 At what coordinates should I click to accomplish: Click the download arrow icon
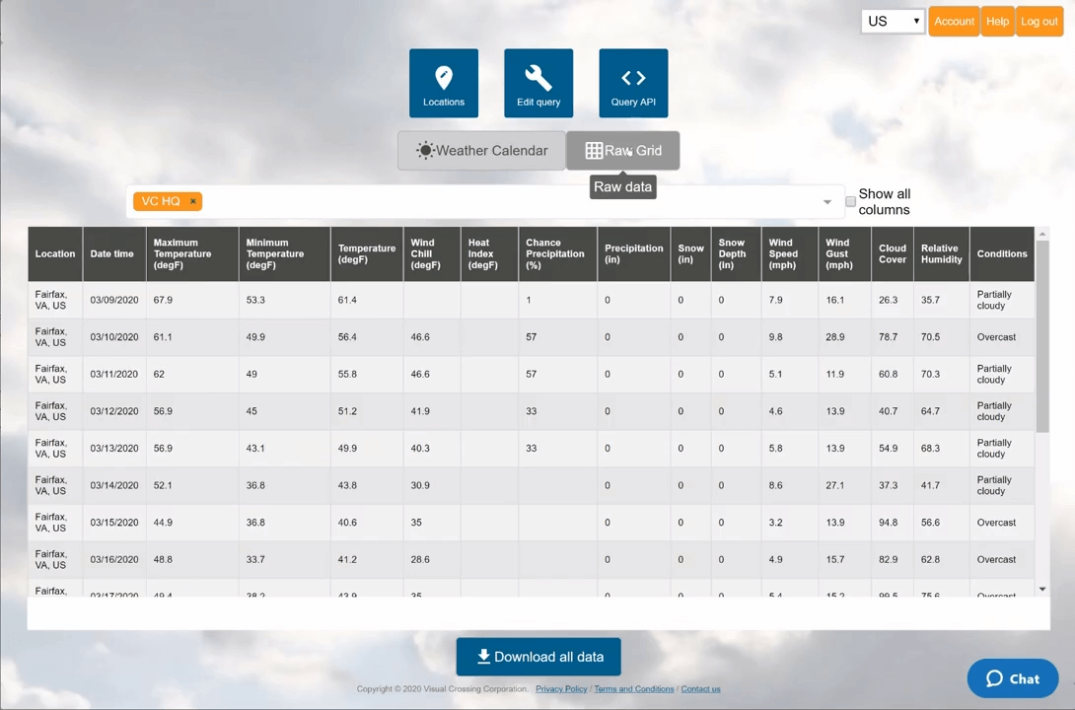pyautogui.click(x=483, y=657)
